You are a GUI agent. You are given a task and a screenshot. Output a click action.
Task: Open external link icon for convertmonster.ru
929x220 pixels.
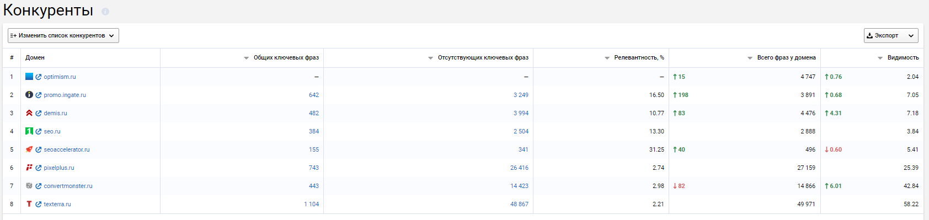tap(39, 186)
